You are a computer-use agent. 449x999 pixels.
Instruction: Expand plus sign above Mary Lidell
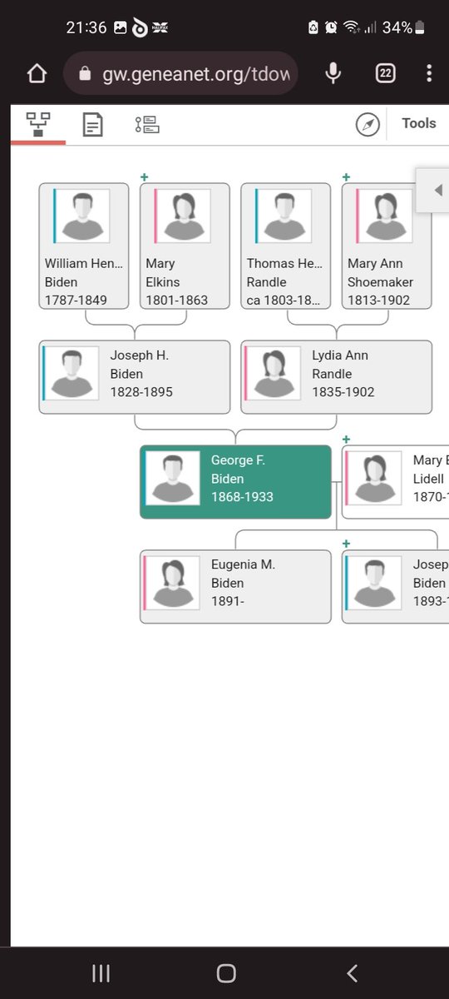point(347,439)
